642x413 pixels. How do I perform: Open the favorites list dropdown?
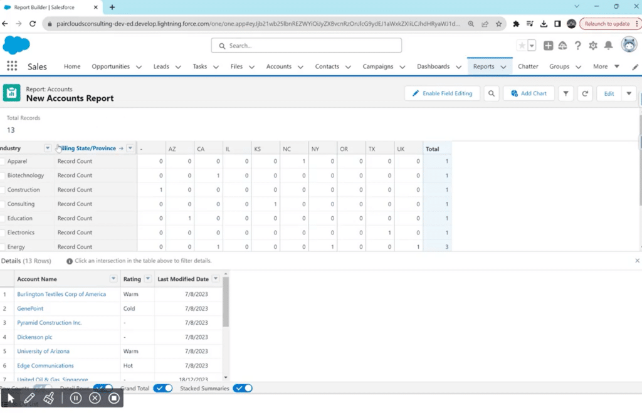pos(532,45)
